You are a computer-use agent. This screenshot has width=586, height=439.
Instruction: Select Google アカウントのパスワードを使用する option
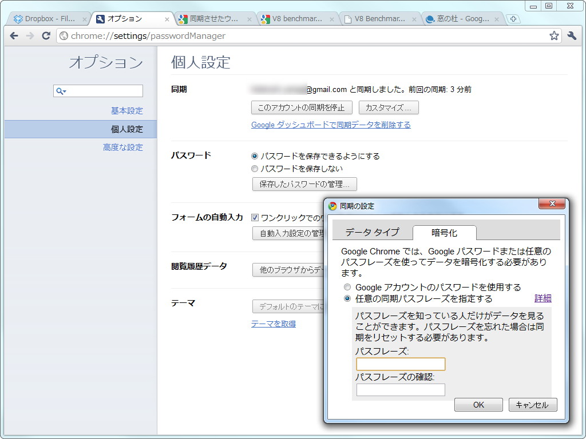click(x=347, y=287)
